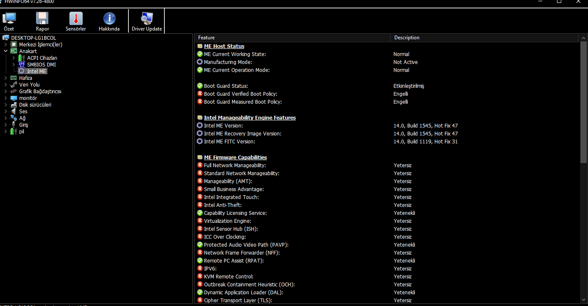Expand the Hafıza node
588x306 pixels.
pos(5,78)
